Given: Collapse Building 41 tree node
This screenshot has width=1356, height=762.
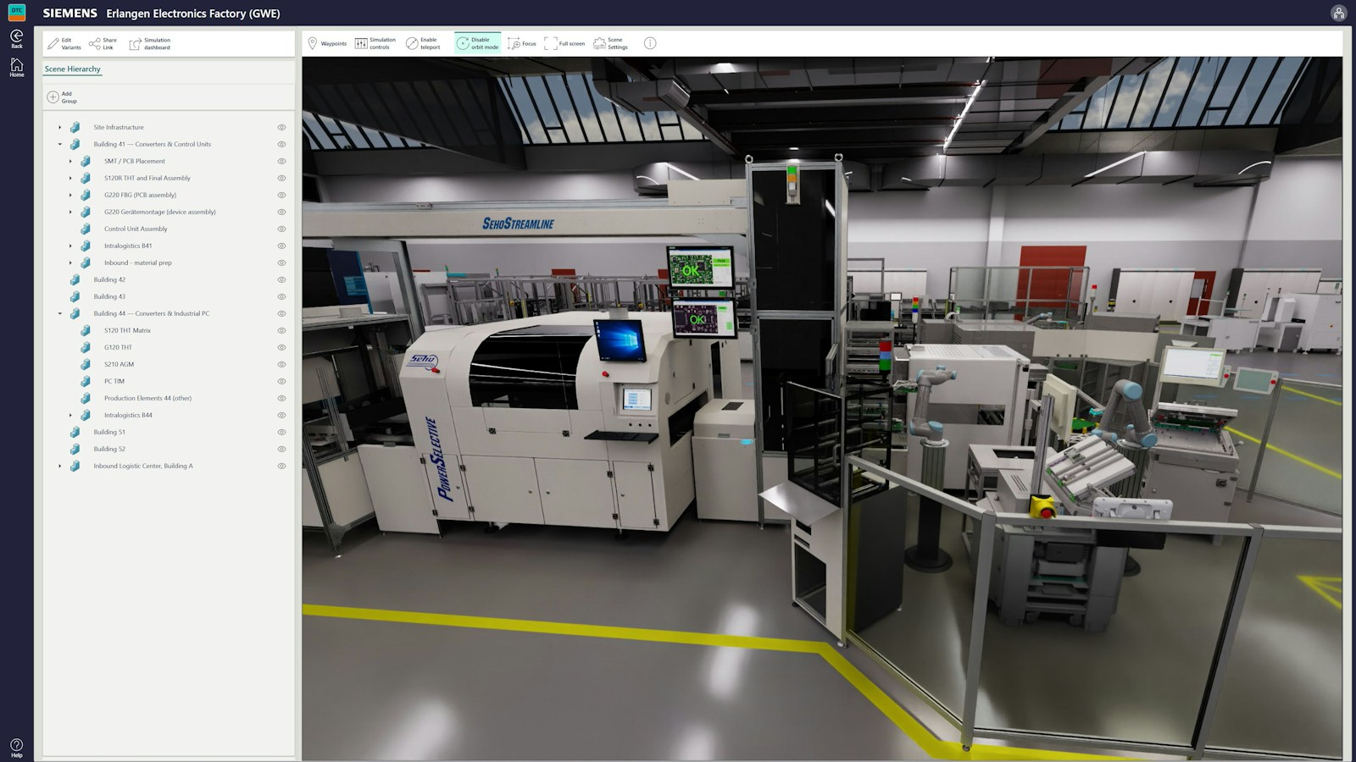Looking at the screenshot, I should tap(59, 144).
